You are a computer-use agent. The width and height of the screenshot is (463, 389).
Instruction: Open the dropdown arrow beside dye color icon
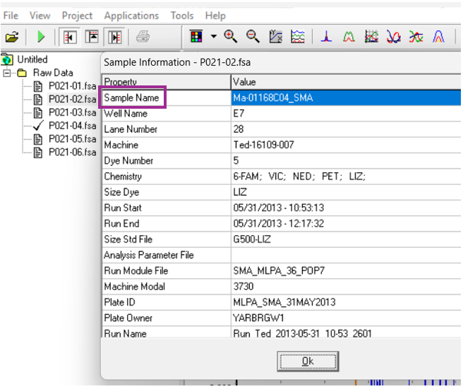(213, 36)
